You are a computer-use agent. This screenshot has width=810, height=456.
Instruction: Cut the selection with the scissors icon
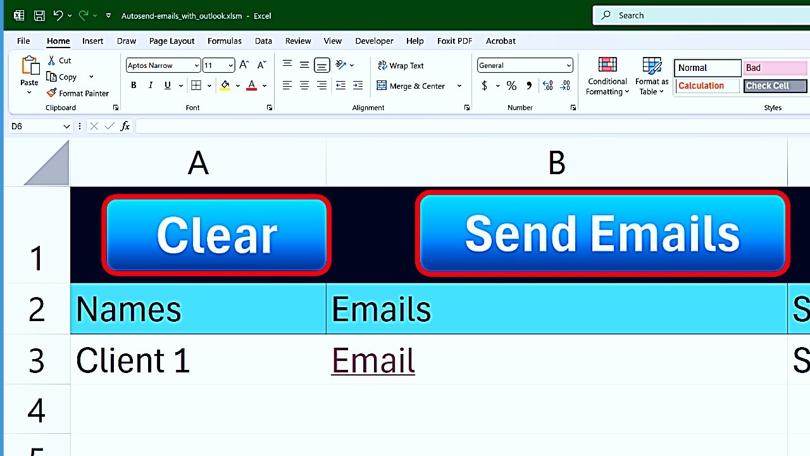coord(52,60)
